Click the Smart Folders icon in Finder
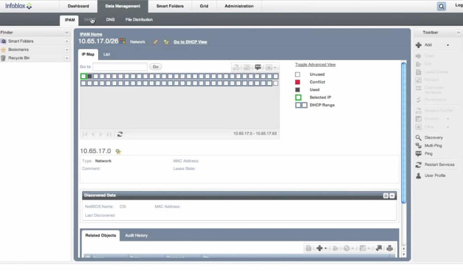This screenshot has height=271, width=463. [x=3, y=41]
